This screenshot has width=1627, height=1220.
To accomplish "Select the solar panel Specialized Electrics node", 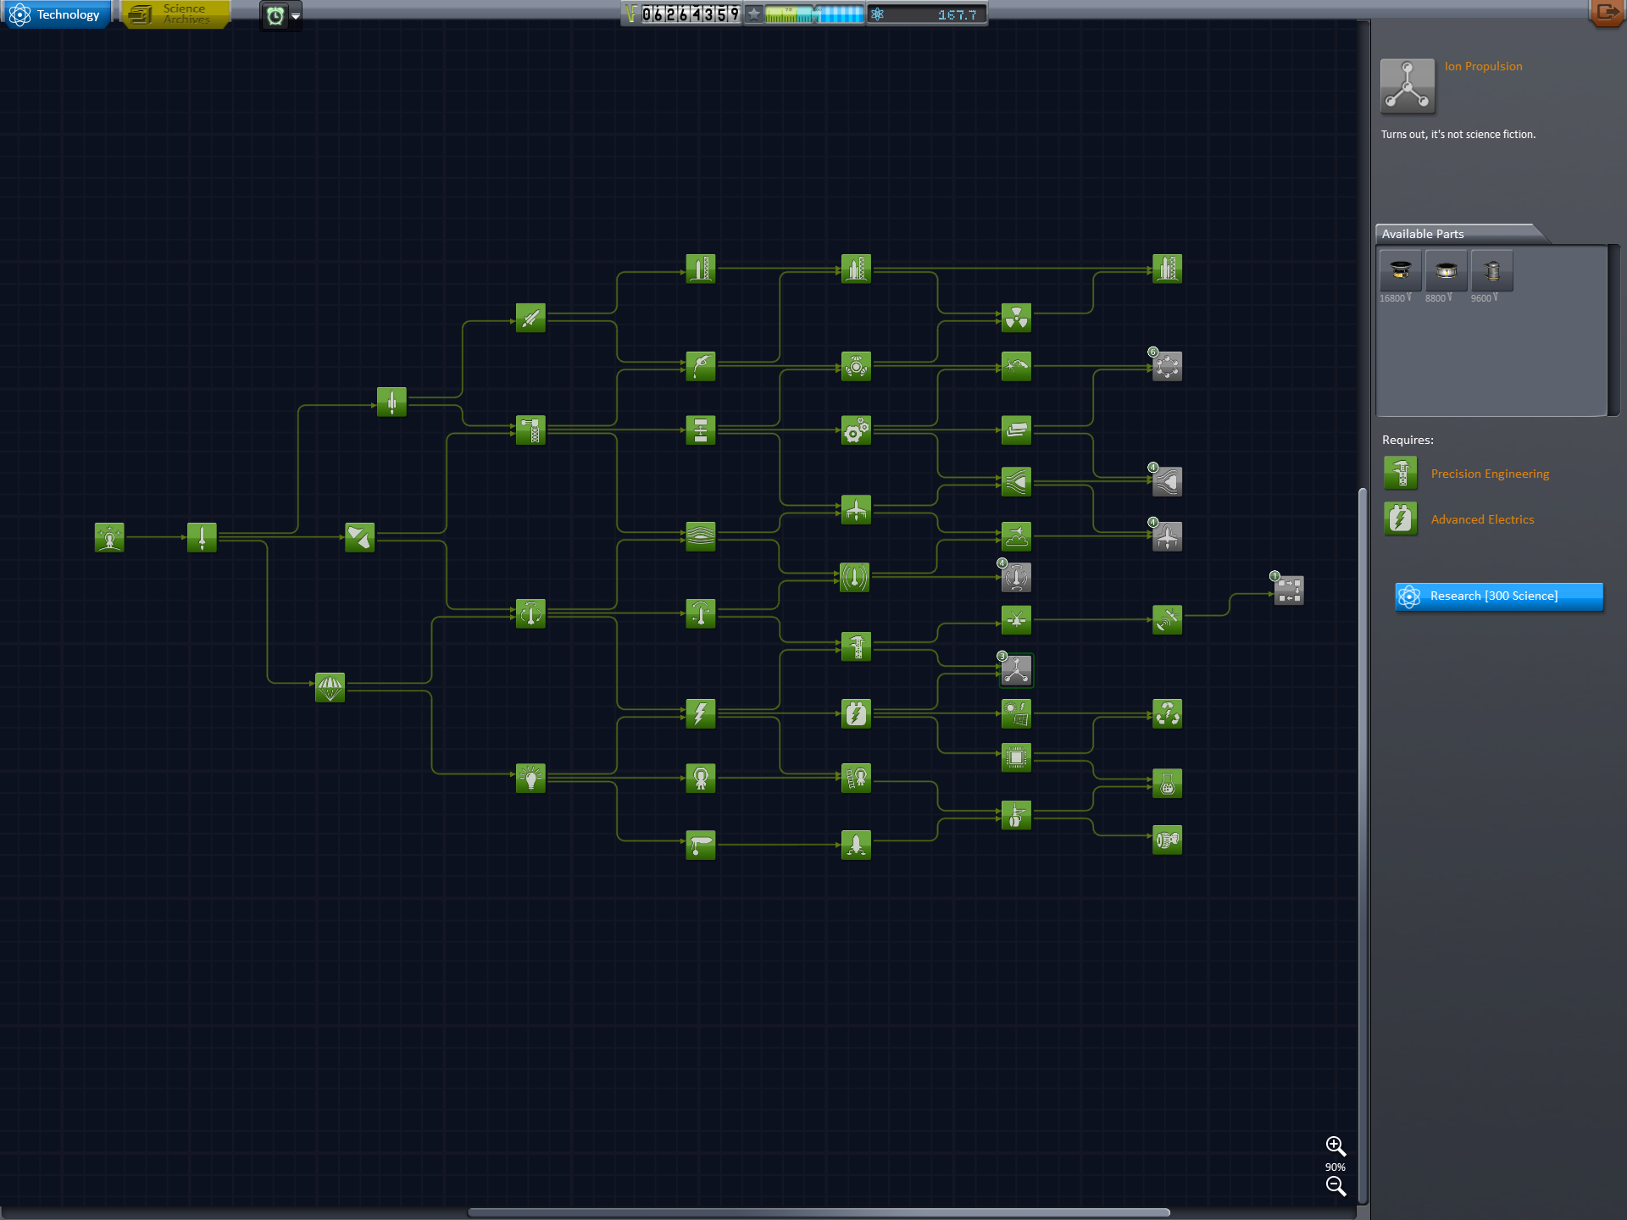I will click(x=1016, y=713).
